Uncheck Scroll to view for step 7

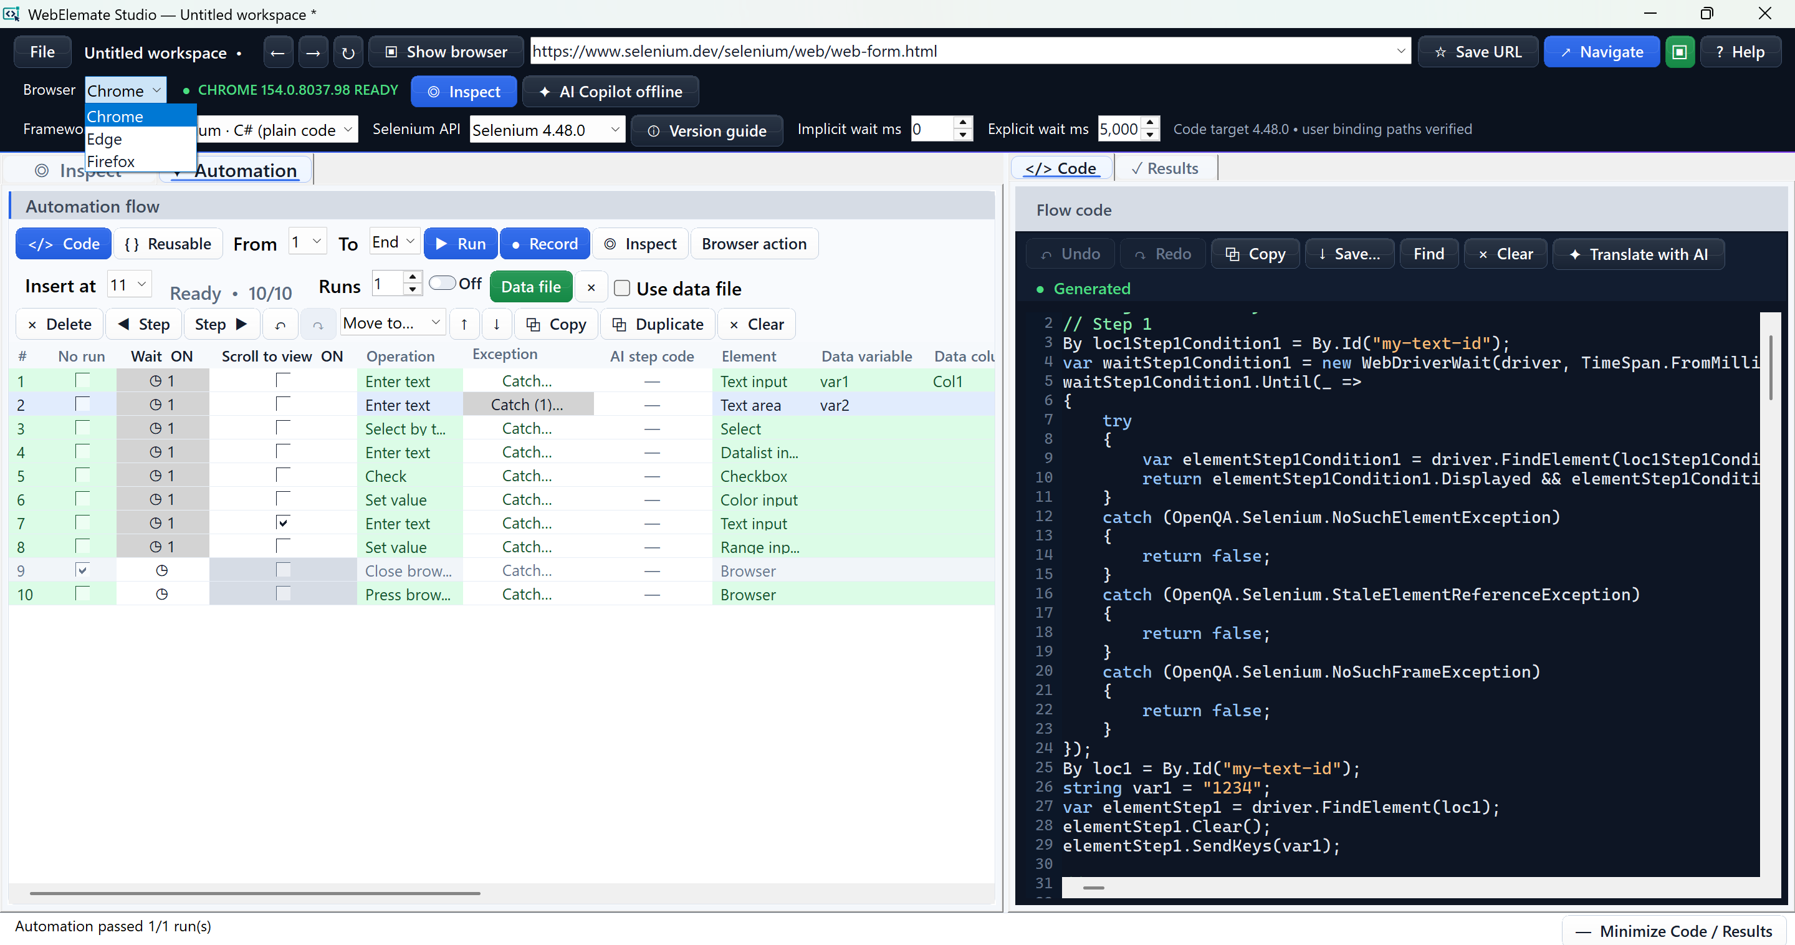click(x=283, y=522)
